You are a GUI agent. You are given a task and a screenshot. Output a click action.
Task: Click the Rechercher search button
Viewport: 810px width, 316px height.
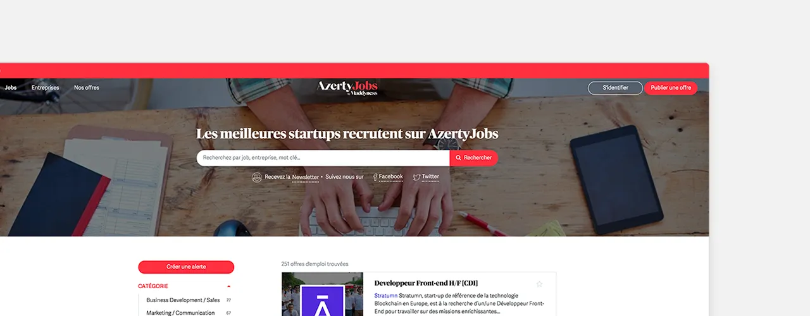pyautogui.click(x=474, y=158)
